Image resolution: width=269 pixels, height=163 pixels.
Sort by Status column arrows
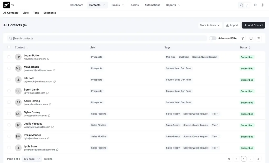click(x=250, y=47)
